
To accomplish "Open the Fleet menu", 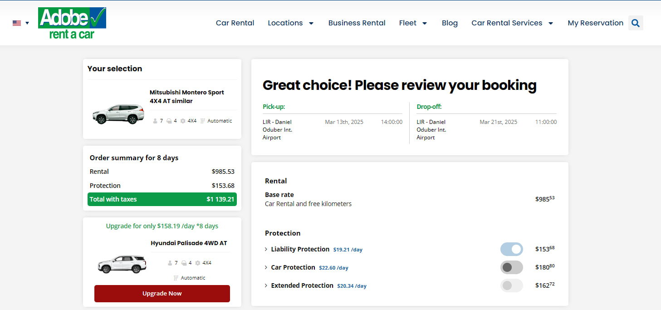I will [413, 23].
